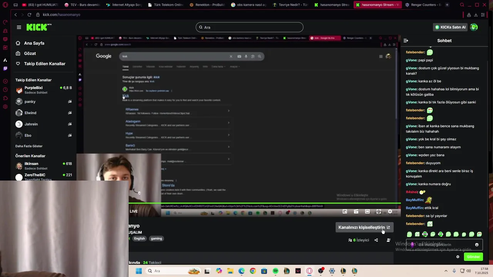
Task: Open the ZeroTheBIC recommended channel
Action: click(x=44, y=177)
